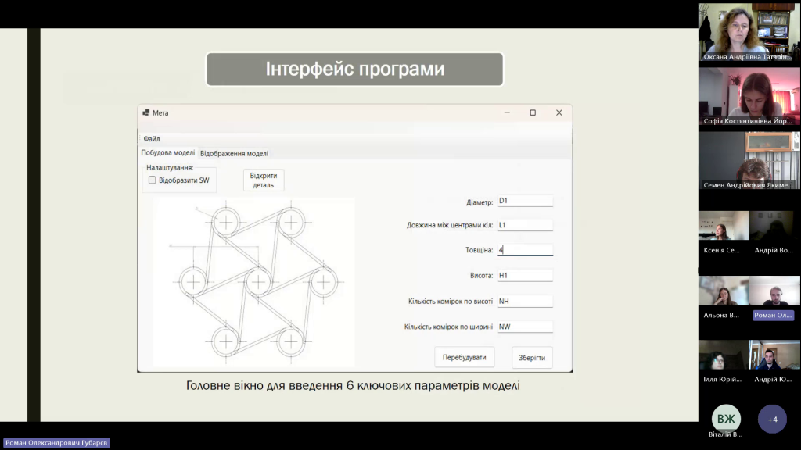Image resolution: width=801 pixels, height=450 pixels.
Task: Open the +4 more participants bubble
Action: (772, 420)
